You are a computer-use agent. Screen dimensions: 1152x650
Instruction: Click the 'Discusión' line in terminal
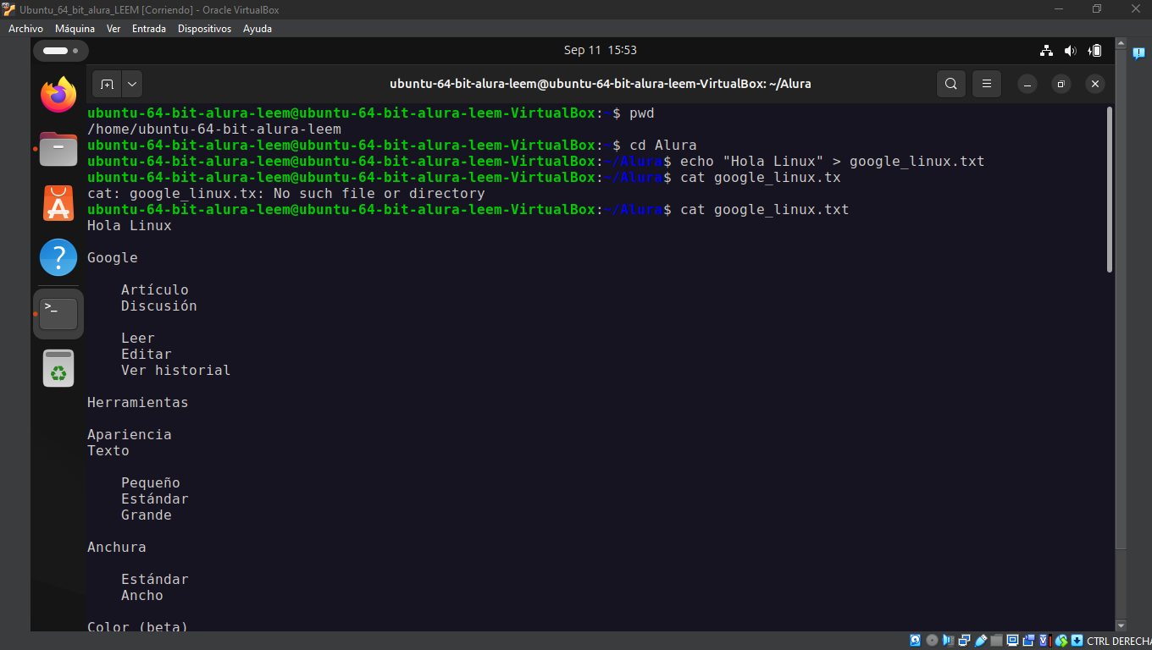pos(159,306)
